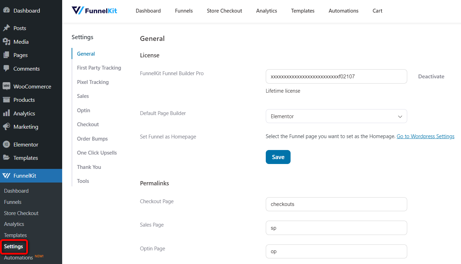Open the Automations top navigation tab
Image resolution: width=461 pixels, height=264 pixels.
(x=343, y=11)
